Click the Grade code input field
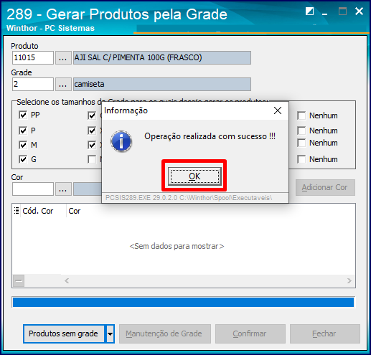The width and height of the screenshot is (371, 355). pos(33,84)
